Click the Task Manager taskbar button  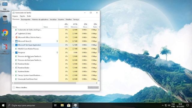(x=75, y=105)
